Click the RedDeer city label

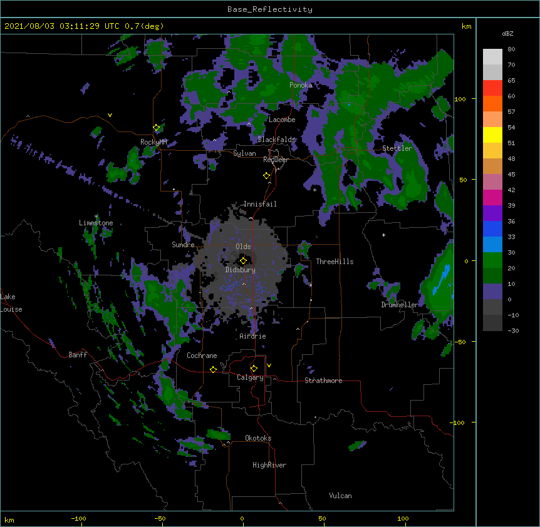coord(276,160)
